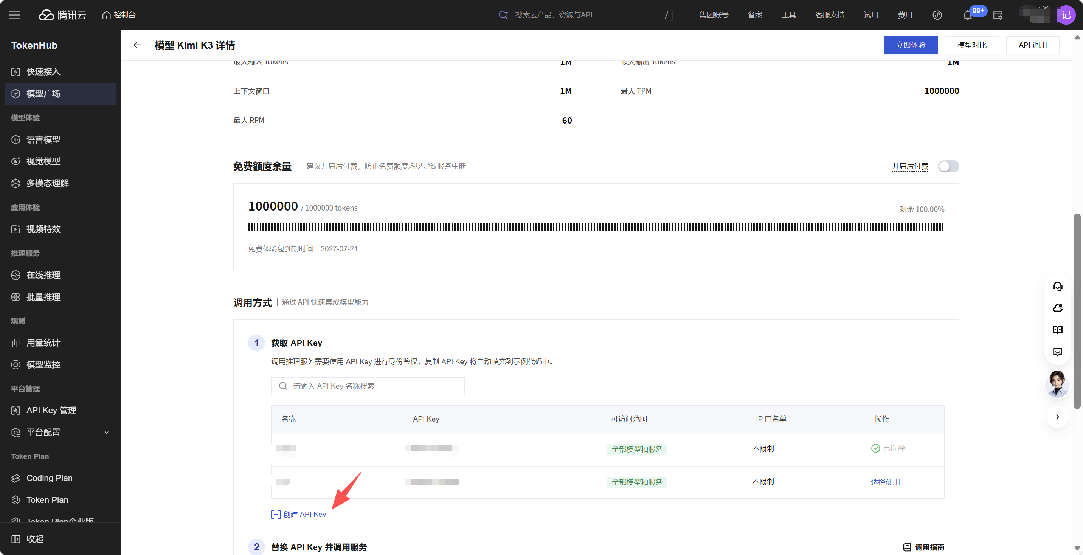Open the 试用 menu
This screenshot has width=1083, height=555.
pyautogui.click(x=871, y=15)
